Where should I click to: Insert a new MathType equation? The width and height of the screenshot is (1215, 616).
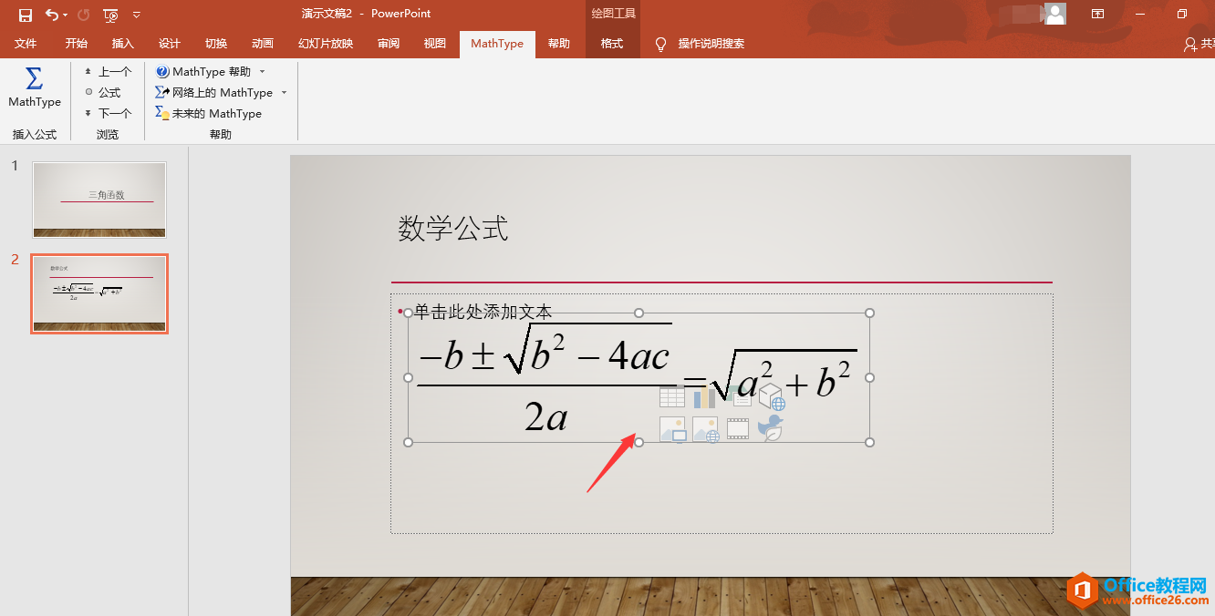click(x=34, y=88)
